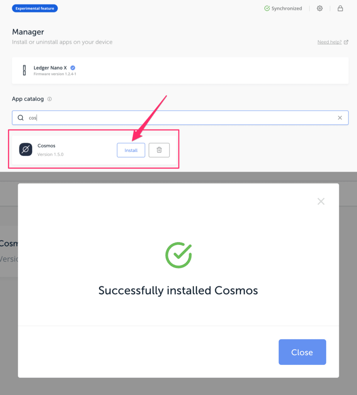
Task: Open settings via the gear icon
Action: pos(320,8)
